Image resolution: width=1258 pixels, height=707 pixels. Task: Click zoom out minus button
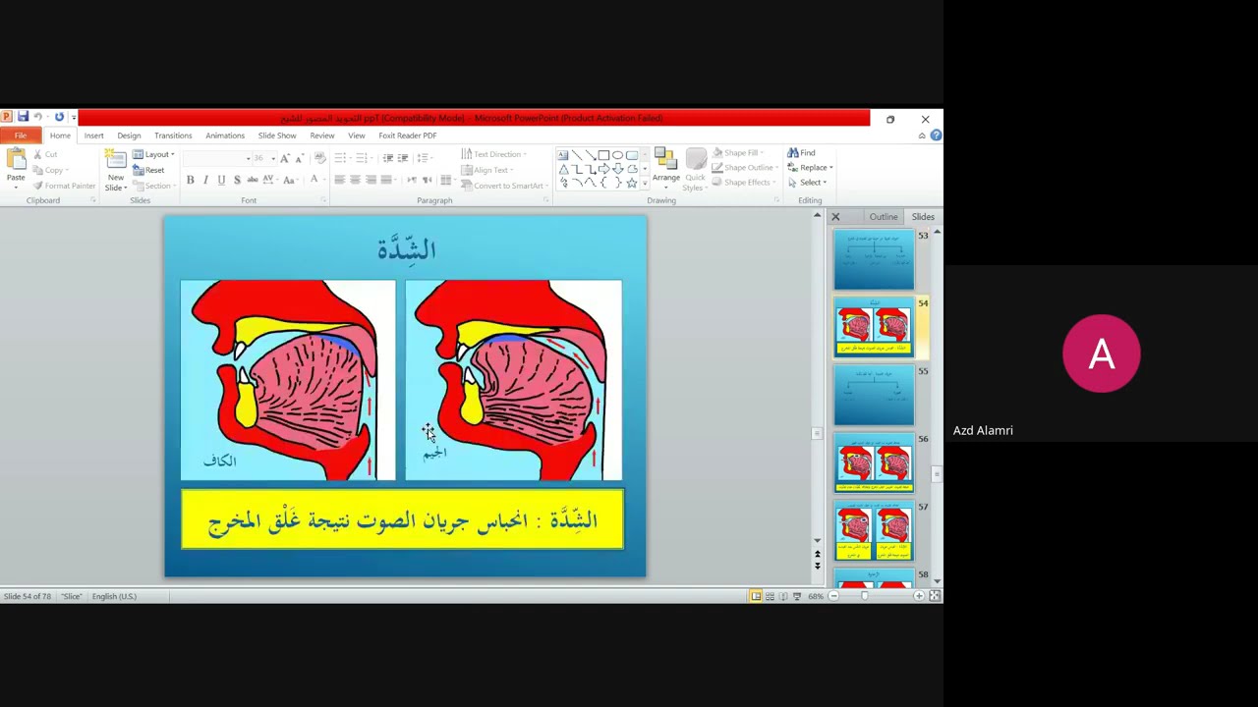click(833, 596)
